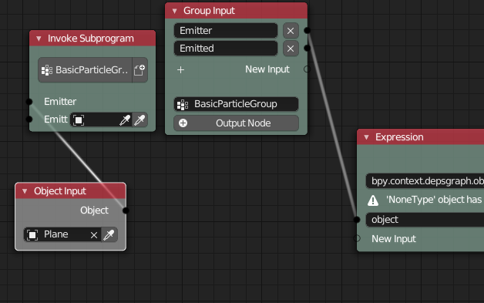
Task: Click the New Input socket on Expression node
Action: pos(357,238)
